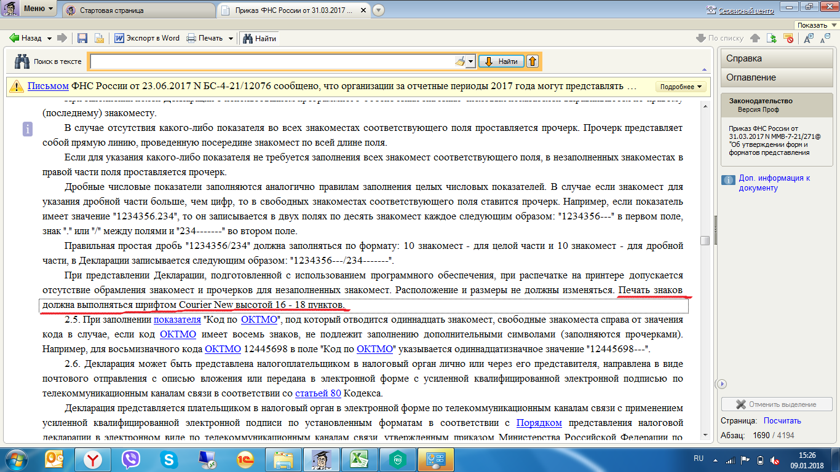Viewport: 840px width, 472px height.
Task: Clear search text with the broom icon
Action: 460,61
